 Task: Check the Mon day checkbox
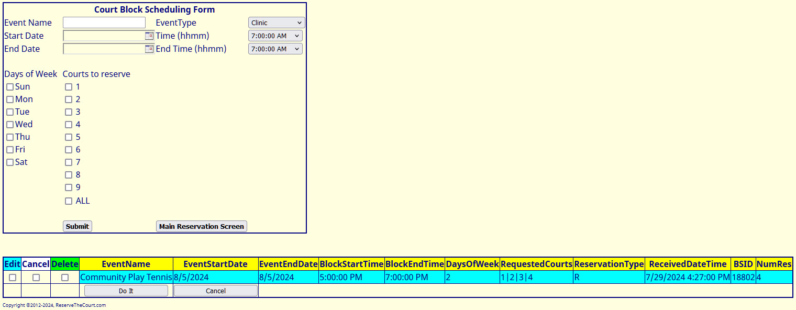tap(10, 99)
